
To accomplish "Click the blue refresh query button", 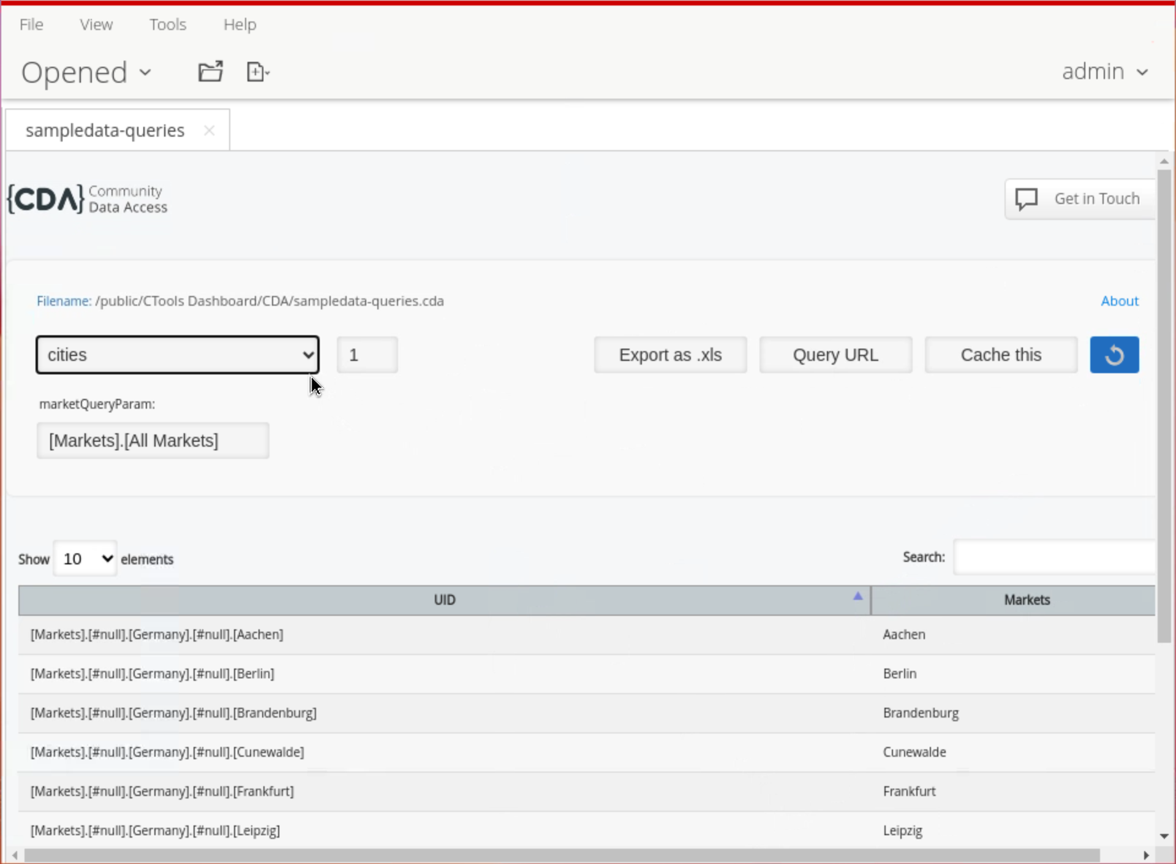I will tap(1114, 355).
